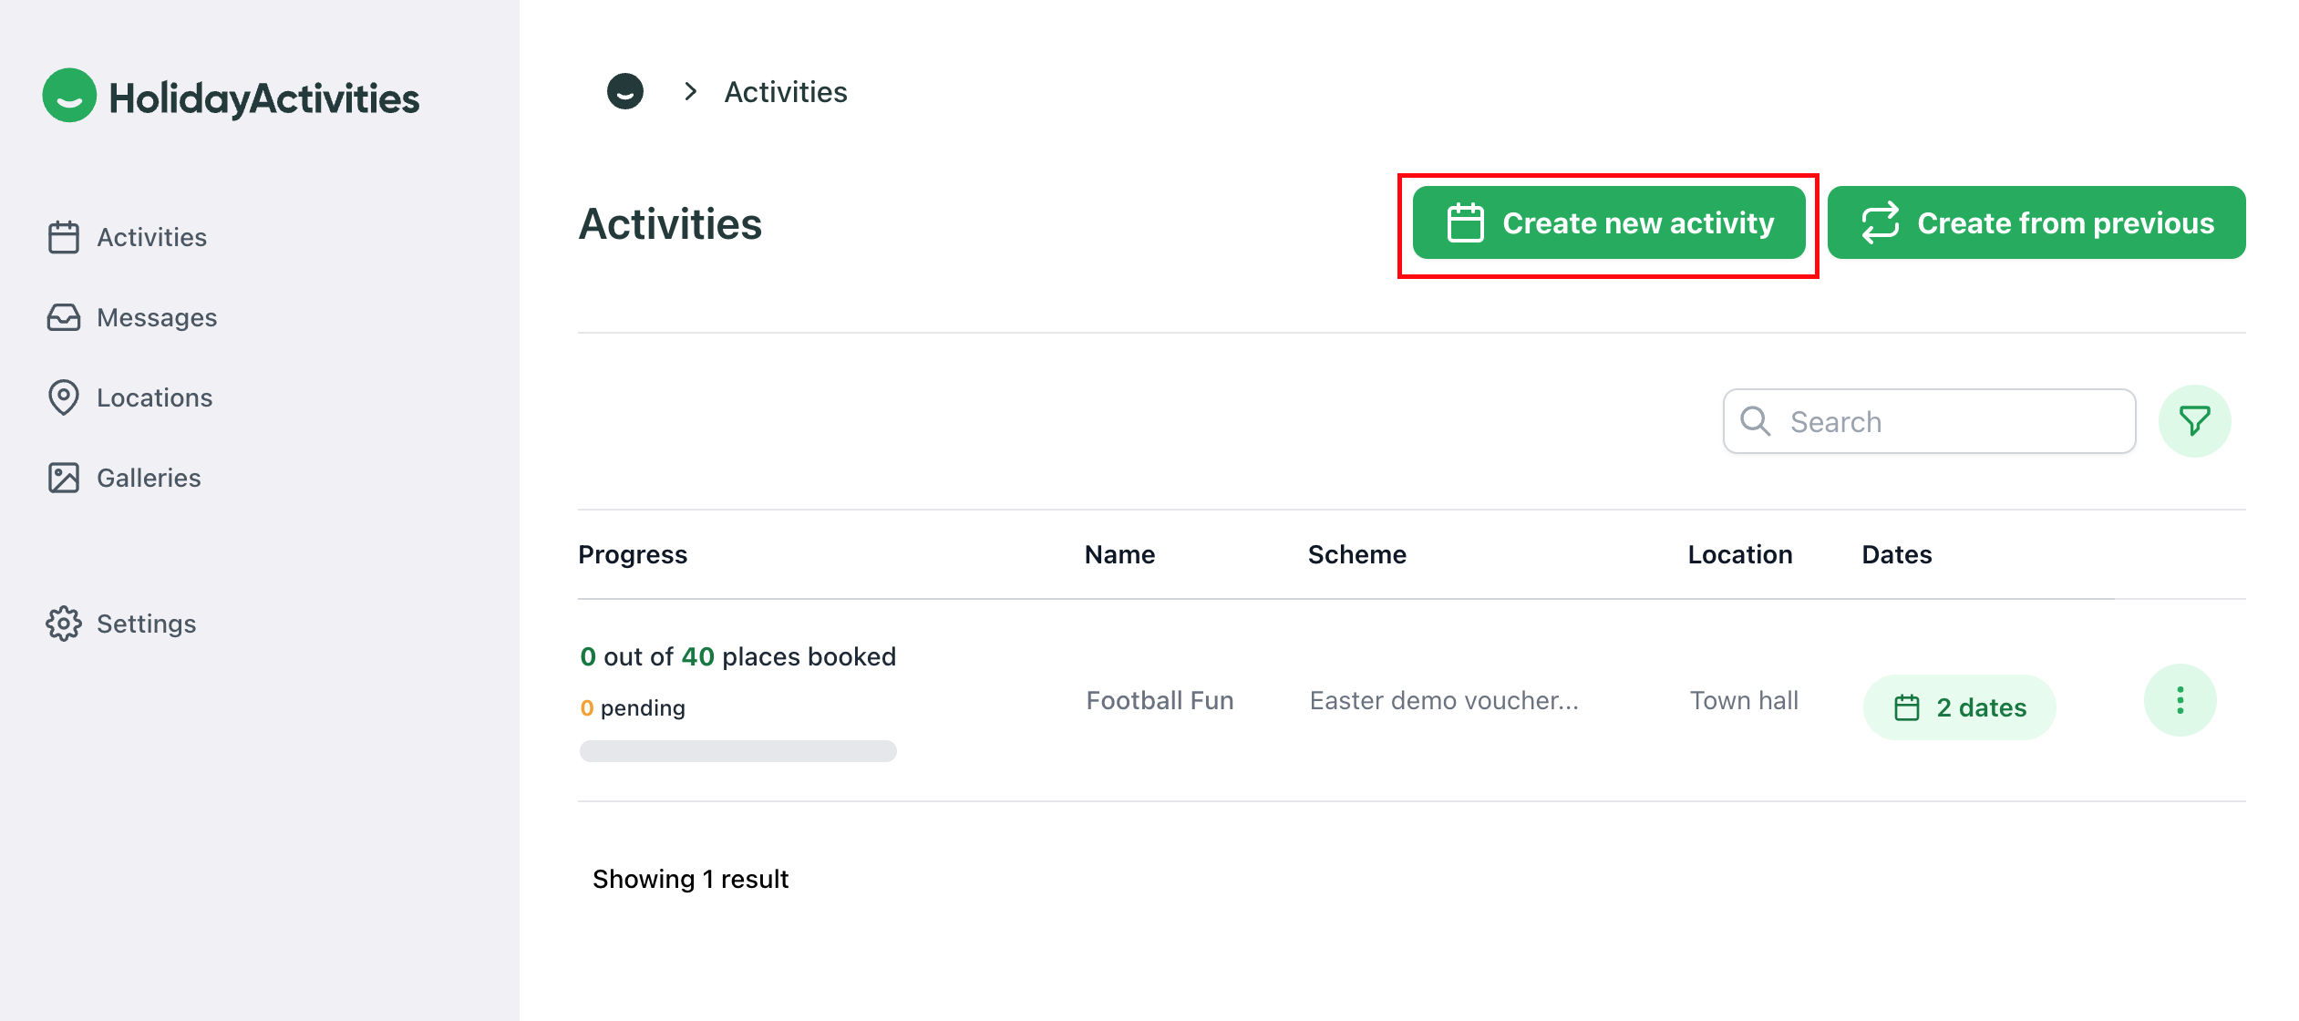This screenshot has width=2299, height=1021.
Task: Click the calendar icon in the 2 dates badge
Action: tap(1908, 706)
